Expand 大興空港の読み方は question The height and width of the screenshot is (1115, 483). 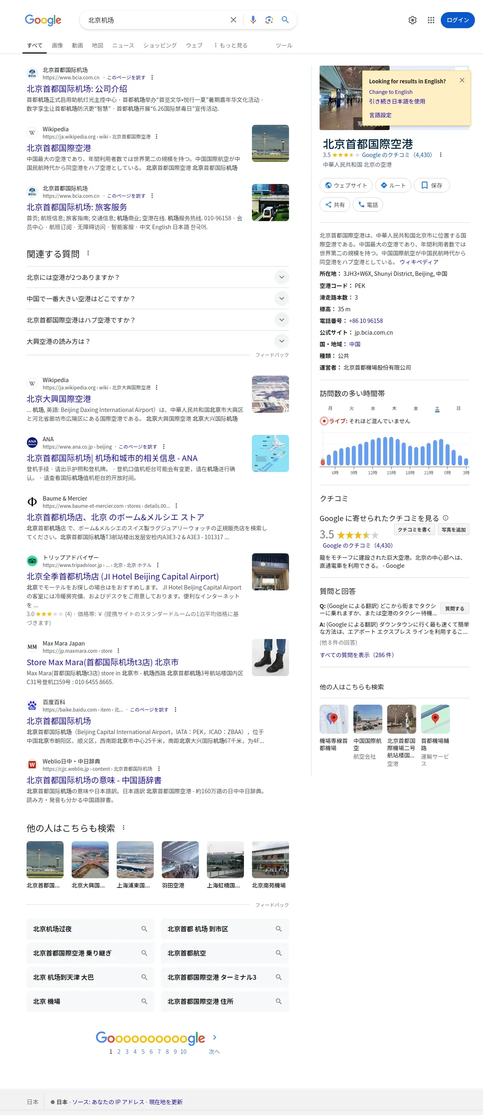click(157, 341)
